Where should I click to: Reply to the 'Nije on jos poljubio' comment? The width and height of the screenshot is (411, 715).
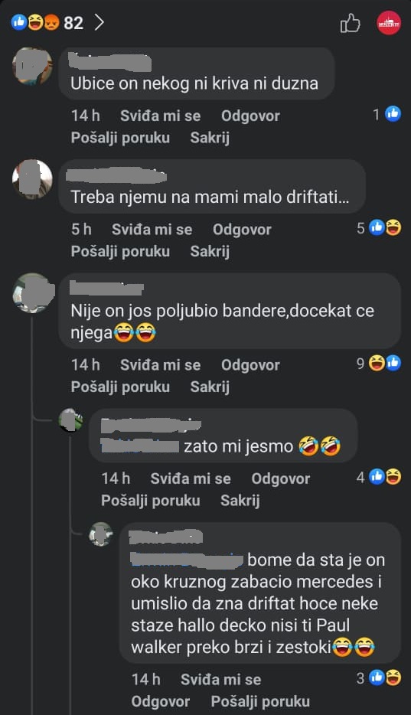[250, 365]
